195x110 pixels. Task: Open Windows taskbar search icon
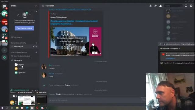7,108
